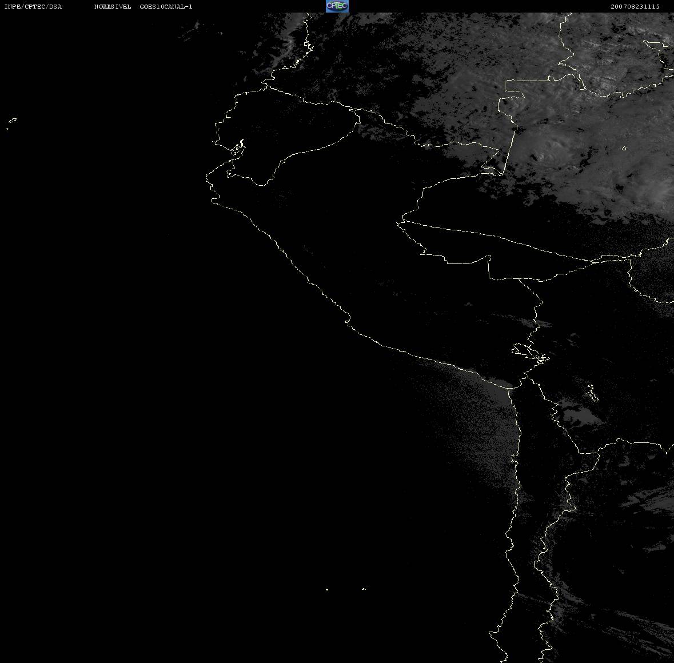Click the CPTEC logo in the header

pyautogui.click(x=337, y=6)
